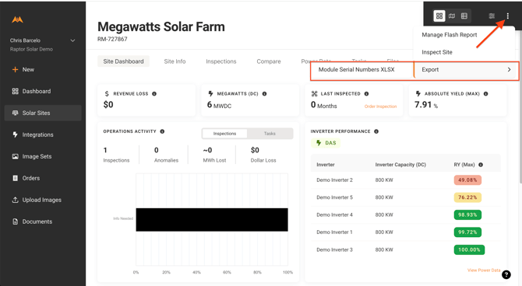Image resolution: width=522 pixels, height=286 pixels.
Task: Click Megawatts (DC) info icon
Action: point(264,94)
